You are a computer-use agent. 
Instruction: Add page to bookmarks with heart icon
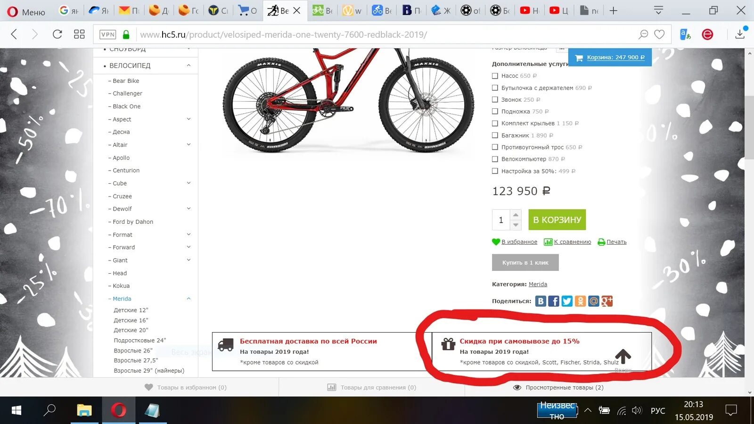pyautogui.click(x=659, y=34)
